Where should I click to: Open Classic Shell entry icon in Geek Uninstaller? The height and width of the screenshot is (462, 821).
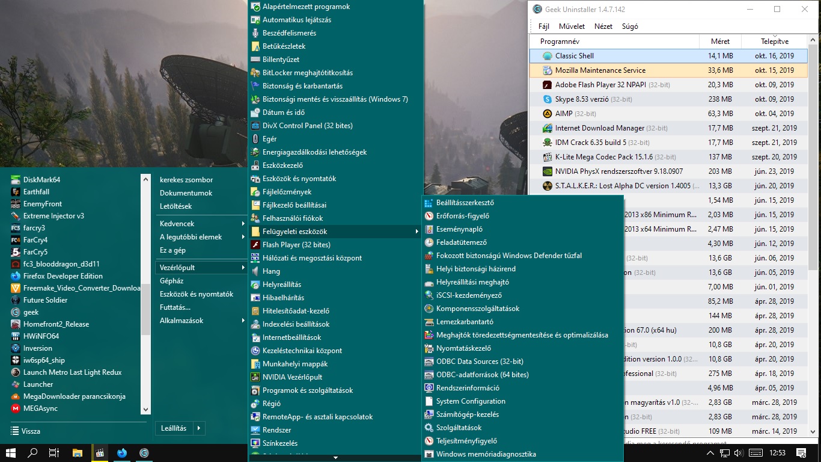coord(547,56)
